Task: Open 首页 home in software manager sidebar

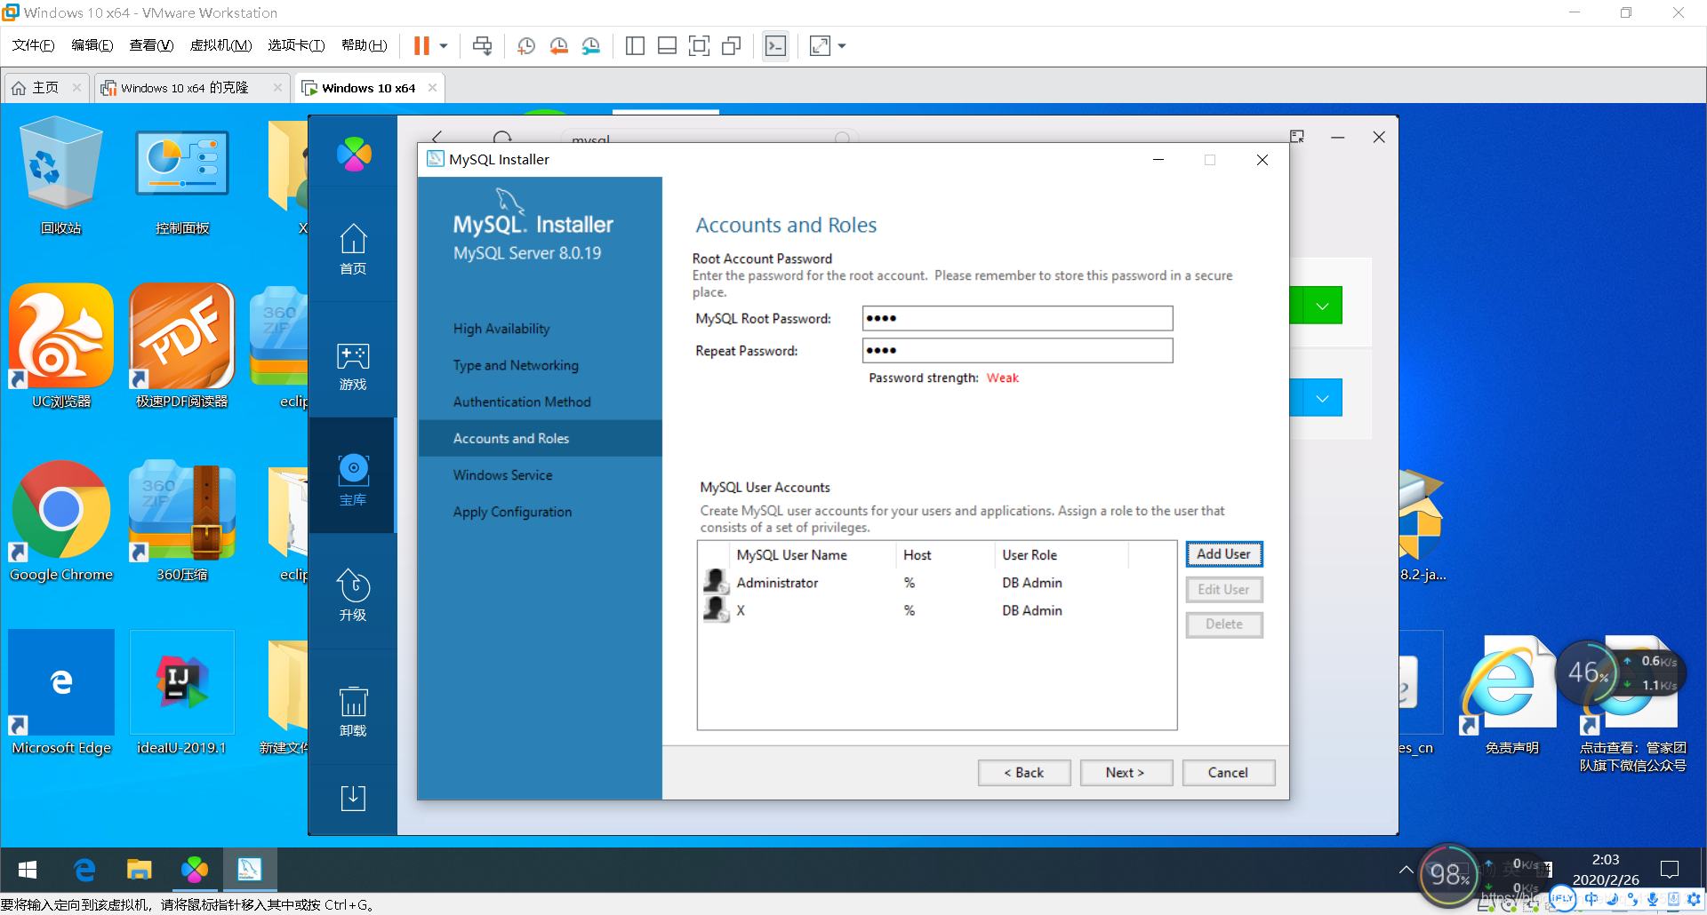Action: (353, 249)
